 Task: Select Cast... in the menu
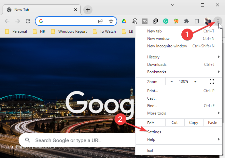(x=179, y=98)
